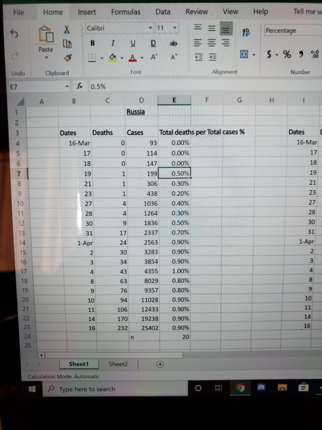
Task: Toggle Strikethrough formatting
Action: (x=174, y=43)
